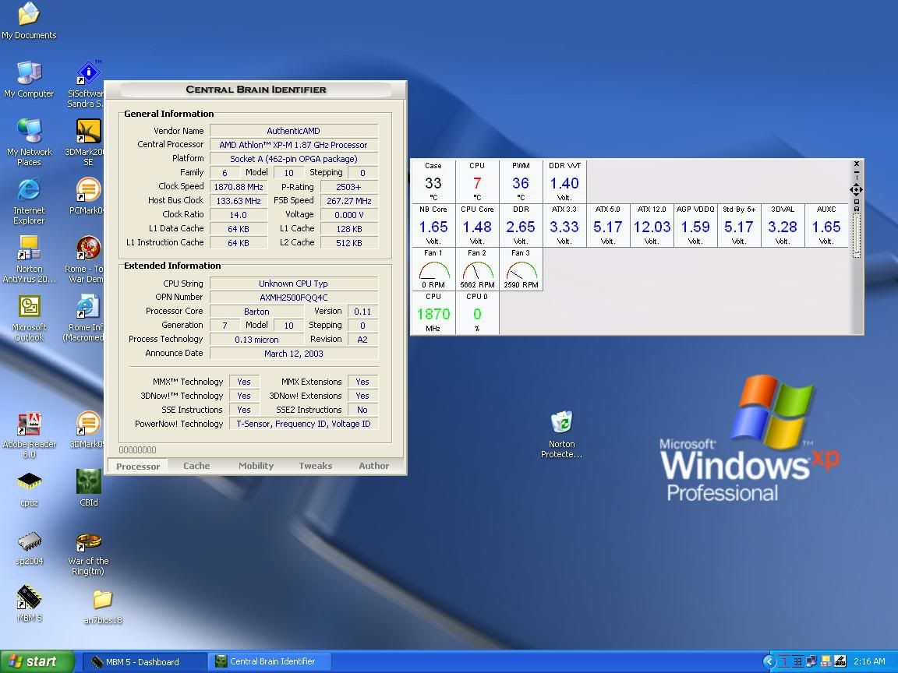Switch to the Mobility tab

point(256,466)
